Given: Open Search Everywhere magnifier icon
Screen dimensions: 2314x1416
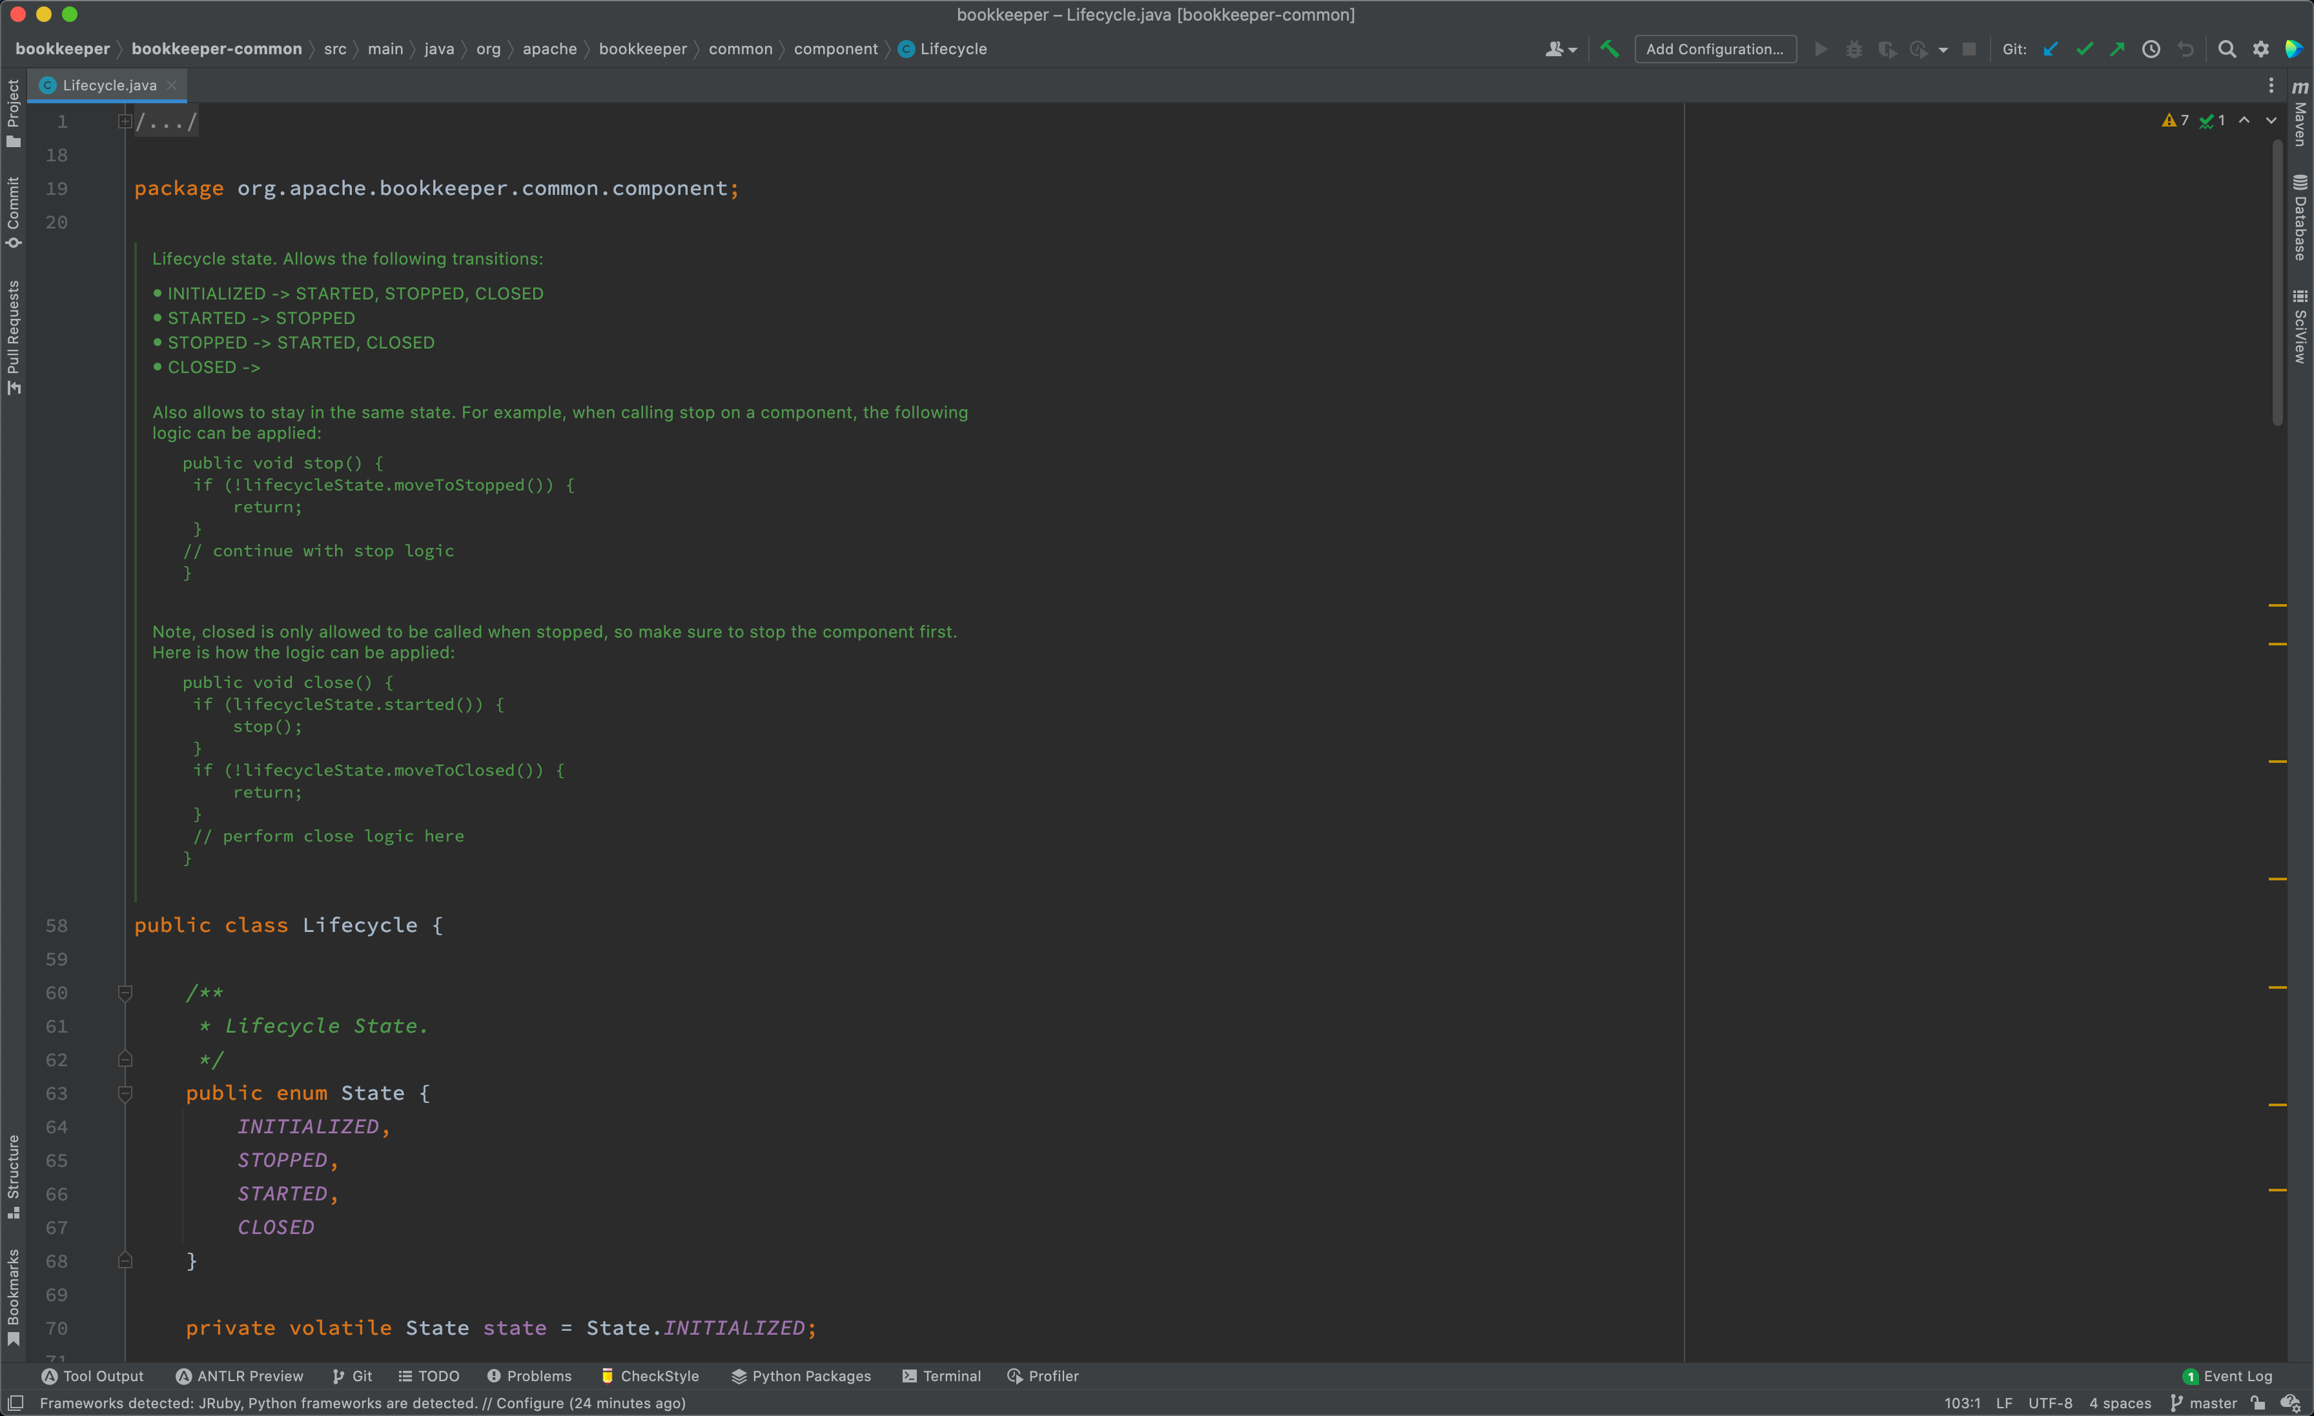Looking at the screenshot, I should 2227,49.
